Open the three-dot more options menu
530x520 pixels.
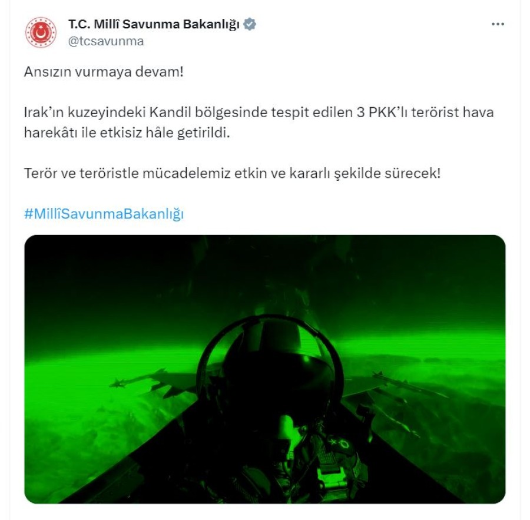pos(498,24)
